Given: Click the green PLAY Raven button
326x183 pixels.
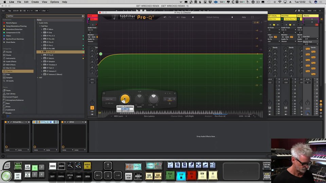Looking at the screenshot, I should click(170, 175).
